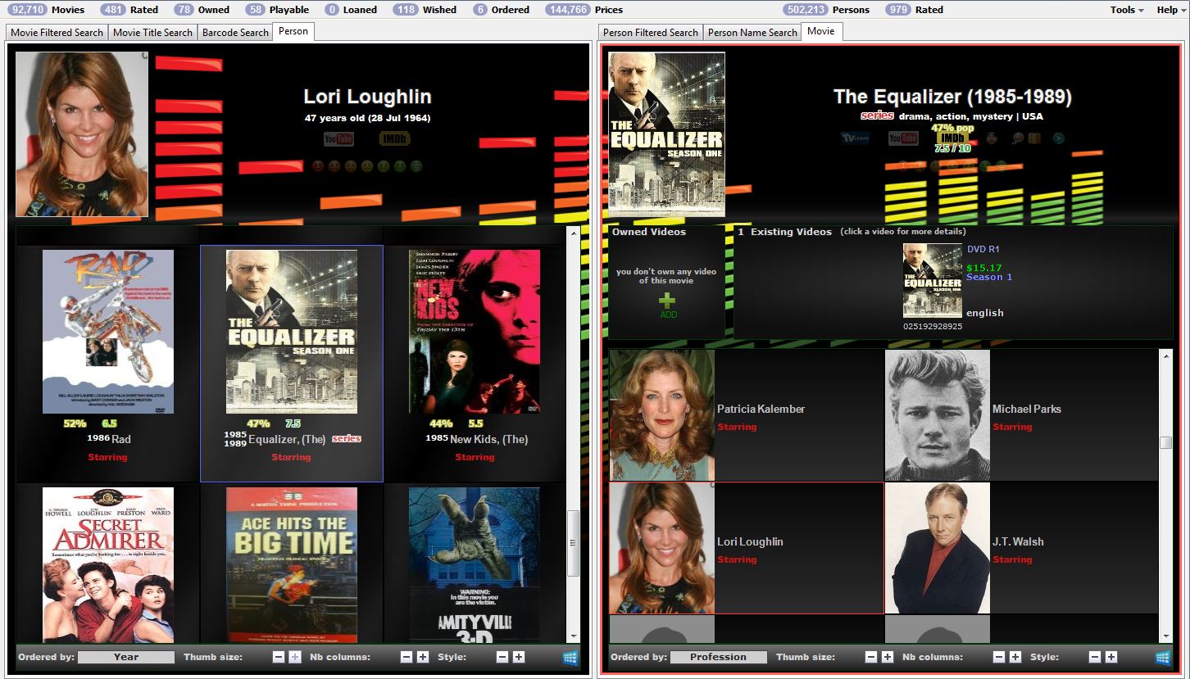This screenshot has width=1190, height=679.
Task: Open The Equalizer's YouTube link icon
Action: pyautogui.click(x=903, y=138)
